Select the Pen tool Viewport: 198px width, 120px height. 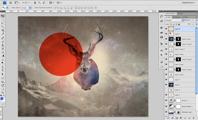tap(3, 67)
